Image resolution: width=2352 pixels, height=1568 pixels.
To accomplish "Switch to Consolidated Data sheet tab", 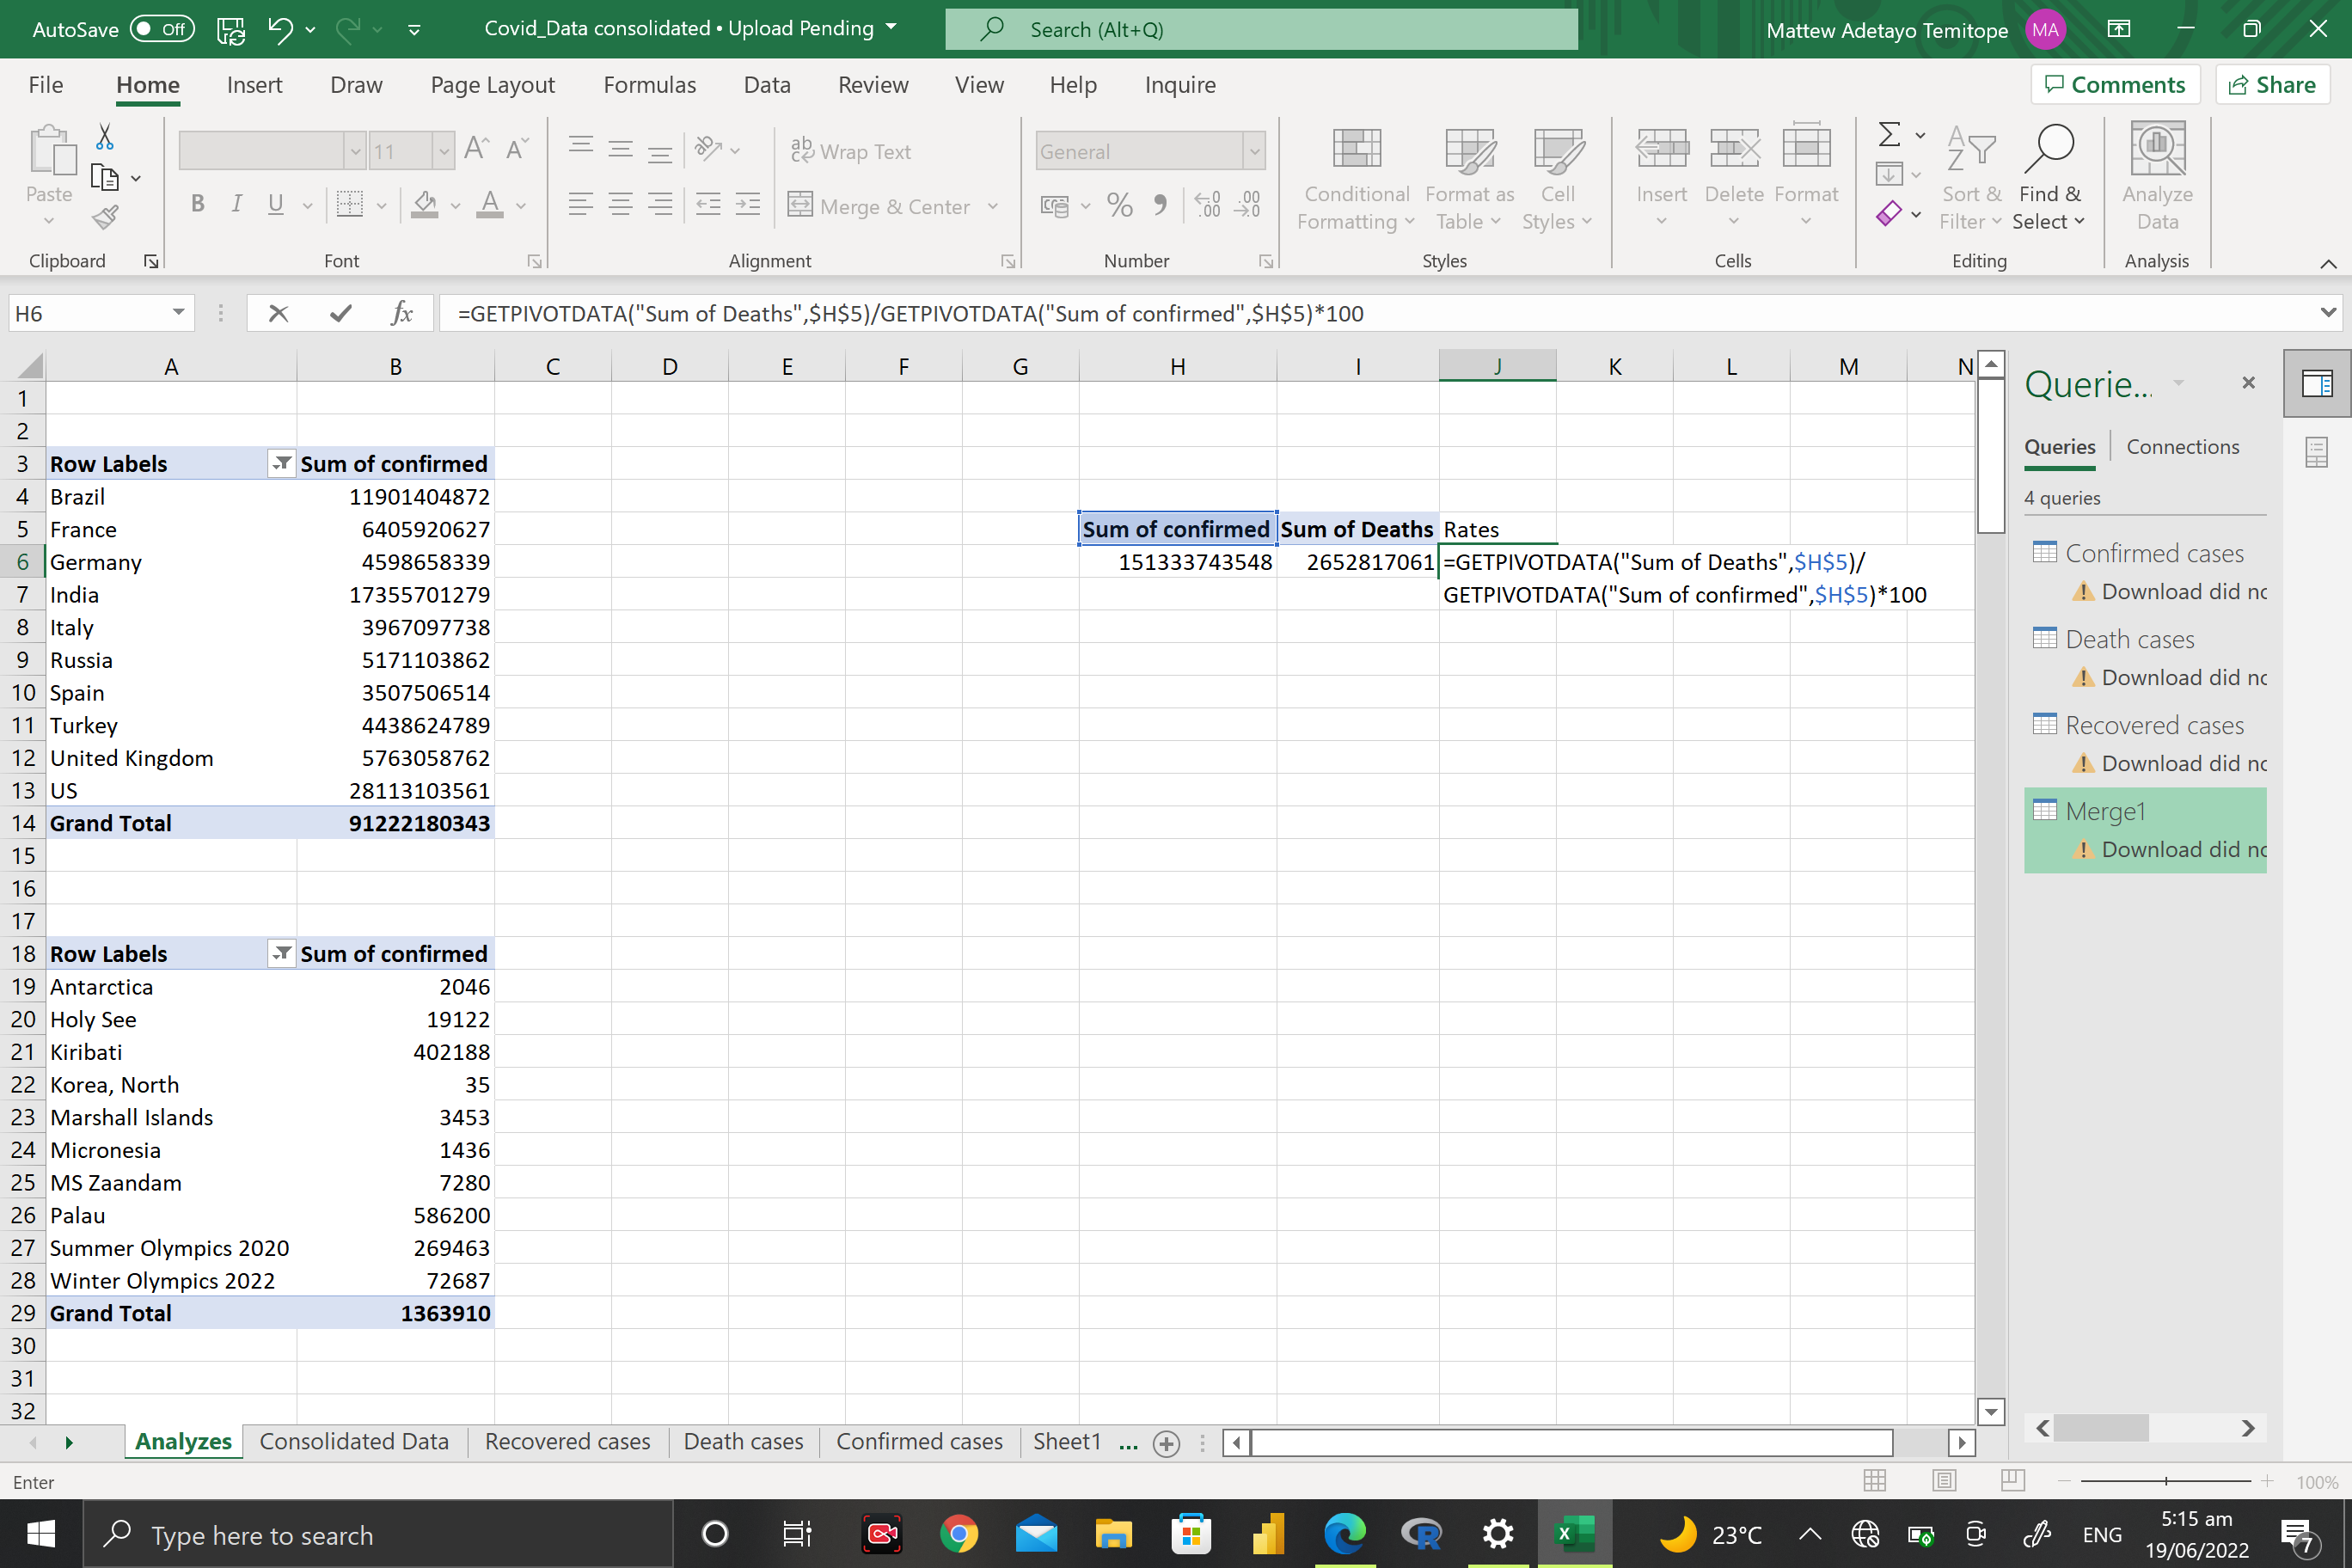I will pos(354,1441).
